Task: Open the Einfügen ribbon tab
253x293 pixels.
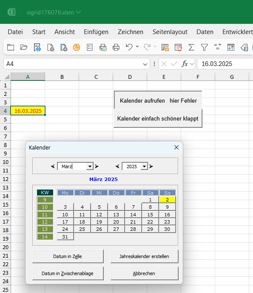Action: (96, 32)
